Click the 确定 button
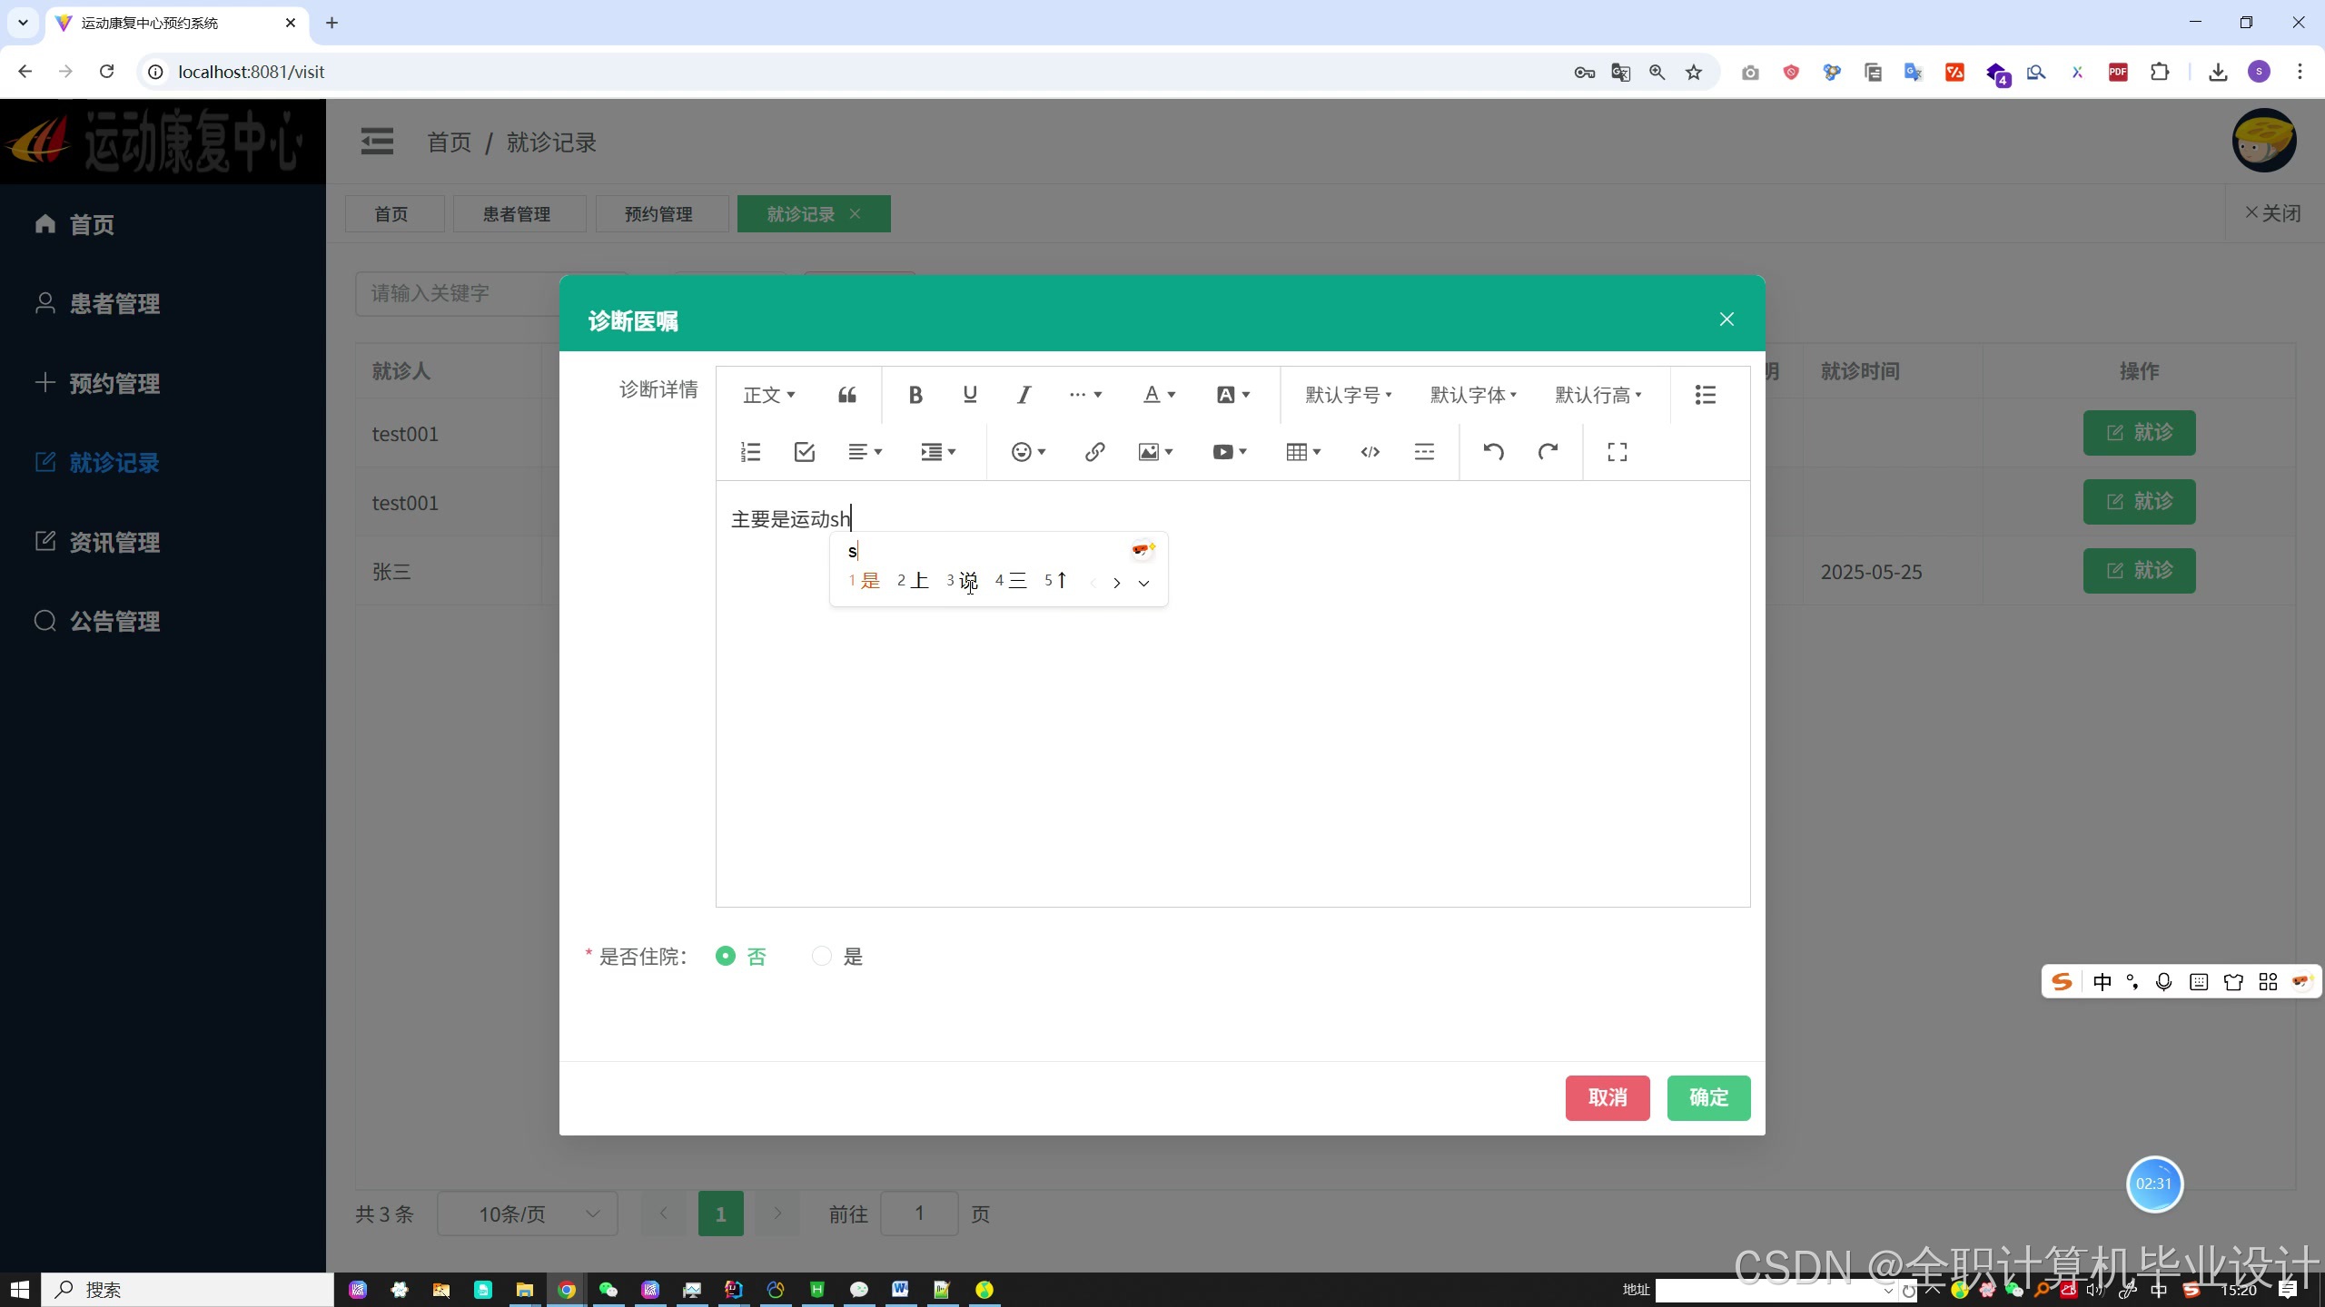Viewport: 2325px width, 1307px height. pos(1707,1097)
